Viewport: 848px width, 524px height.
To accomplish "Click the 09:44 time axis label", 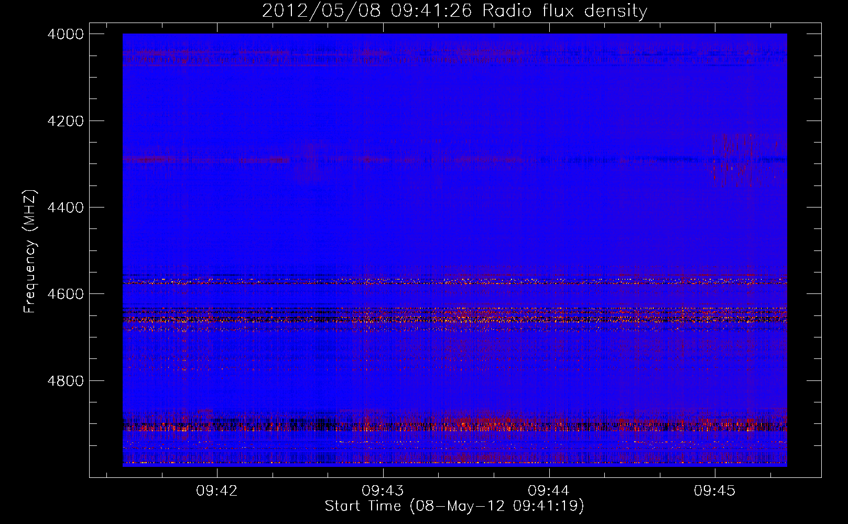I will coord(549,490).
